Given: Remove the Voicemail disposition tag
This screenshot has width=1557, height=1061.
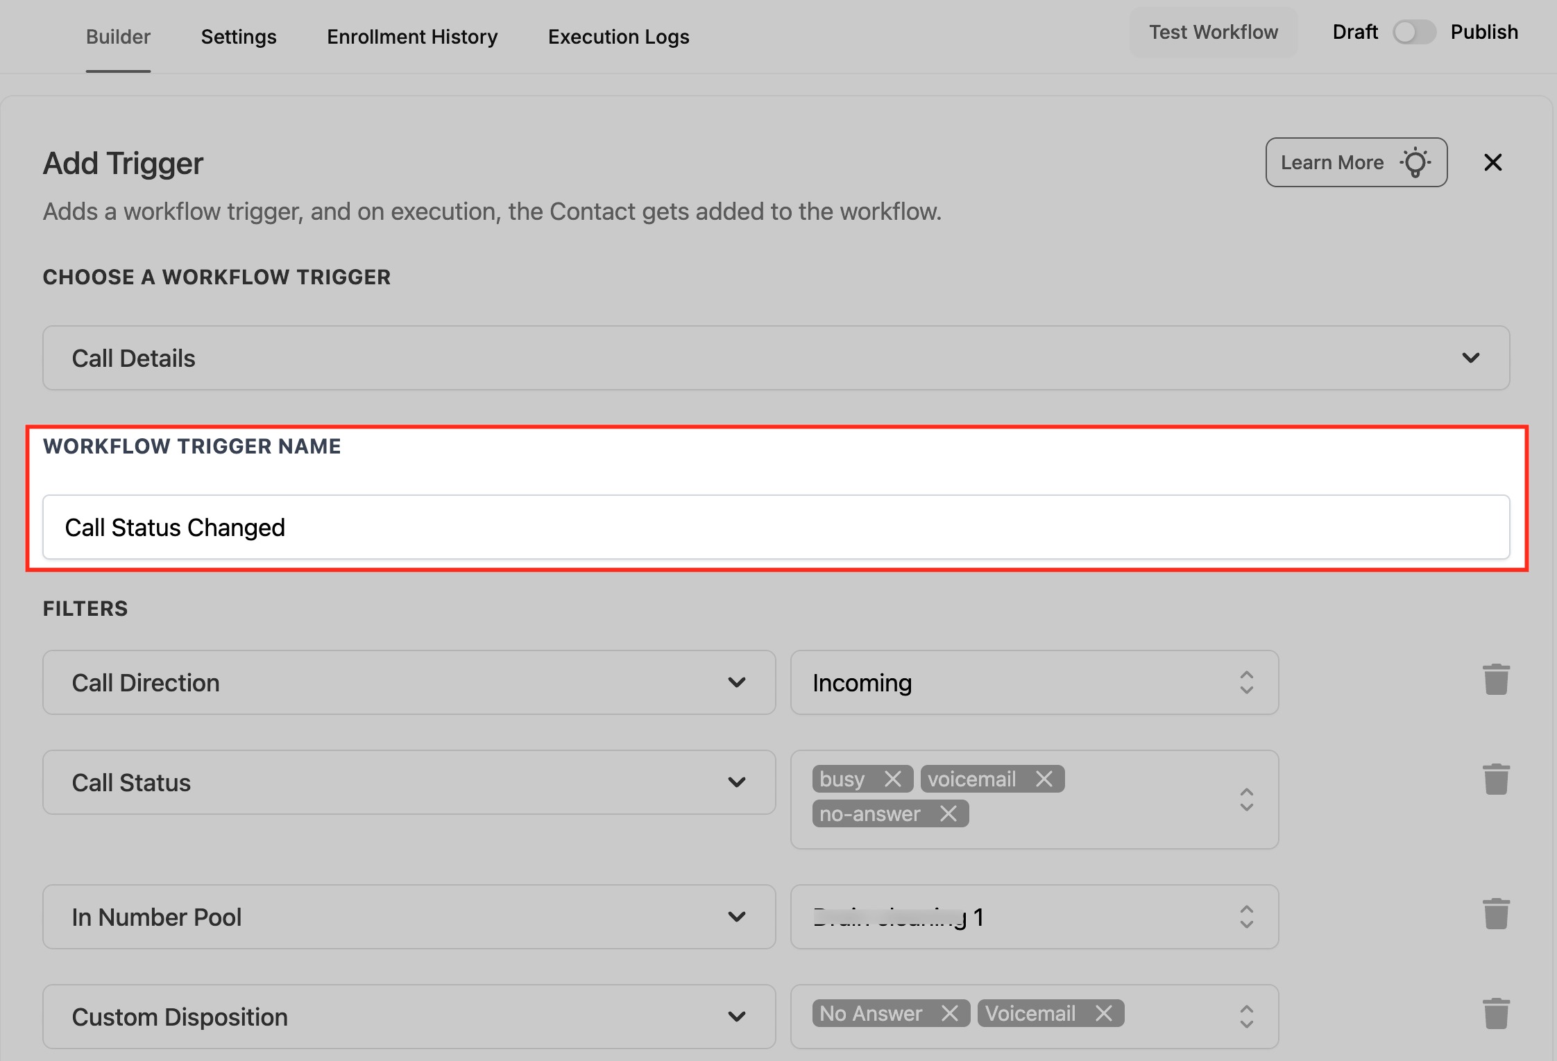Looking at the screenshot, I should pos(1104,1014).
